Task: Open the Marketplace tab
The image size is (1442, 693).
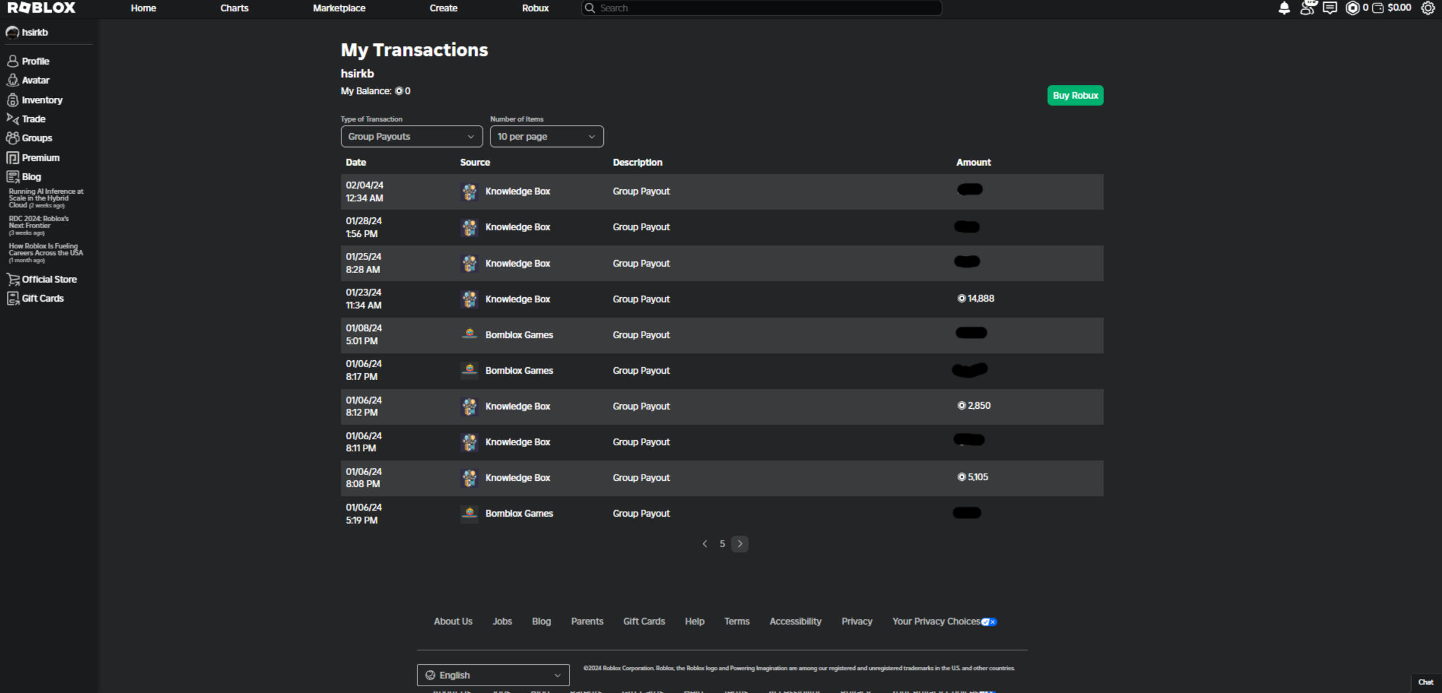Action: pyautogui.click(x=339, y=8)
